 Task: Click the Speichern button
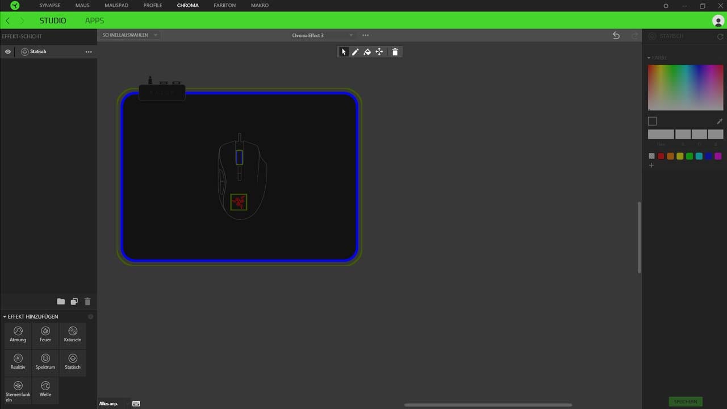(686, 402)
